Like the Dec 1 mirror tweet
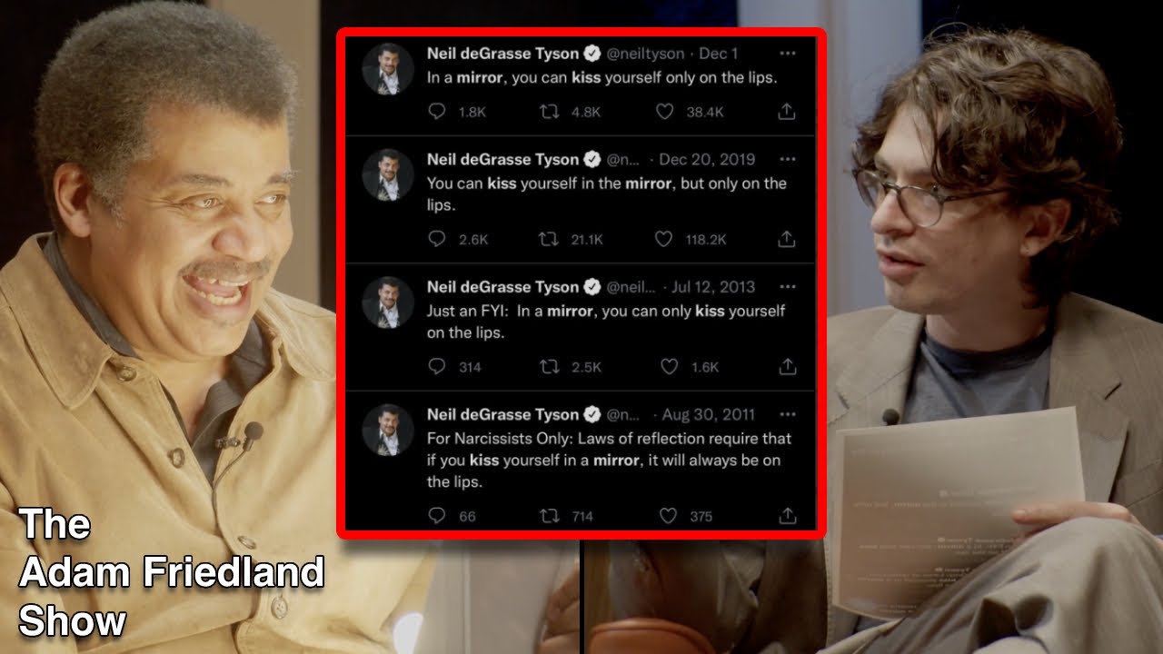1163x654 pixels. pyautogui.click(x=665, y=112)
